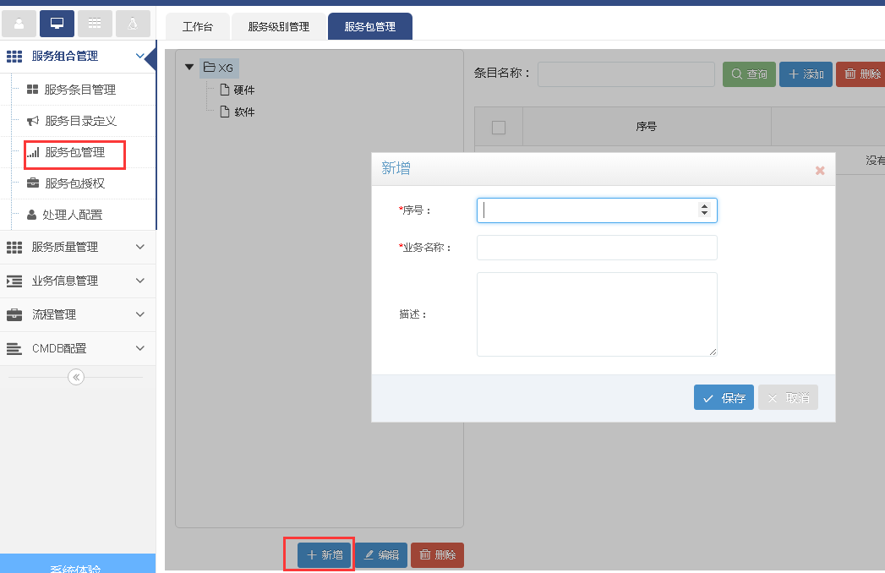The width and height of the screenshot is (885, 573).
Task: Click the 保存 button in the dialog
Action: coord(724,397)
